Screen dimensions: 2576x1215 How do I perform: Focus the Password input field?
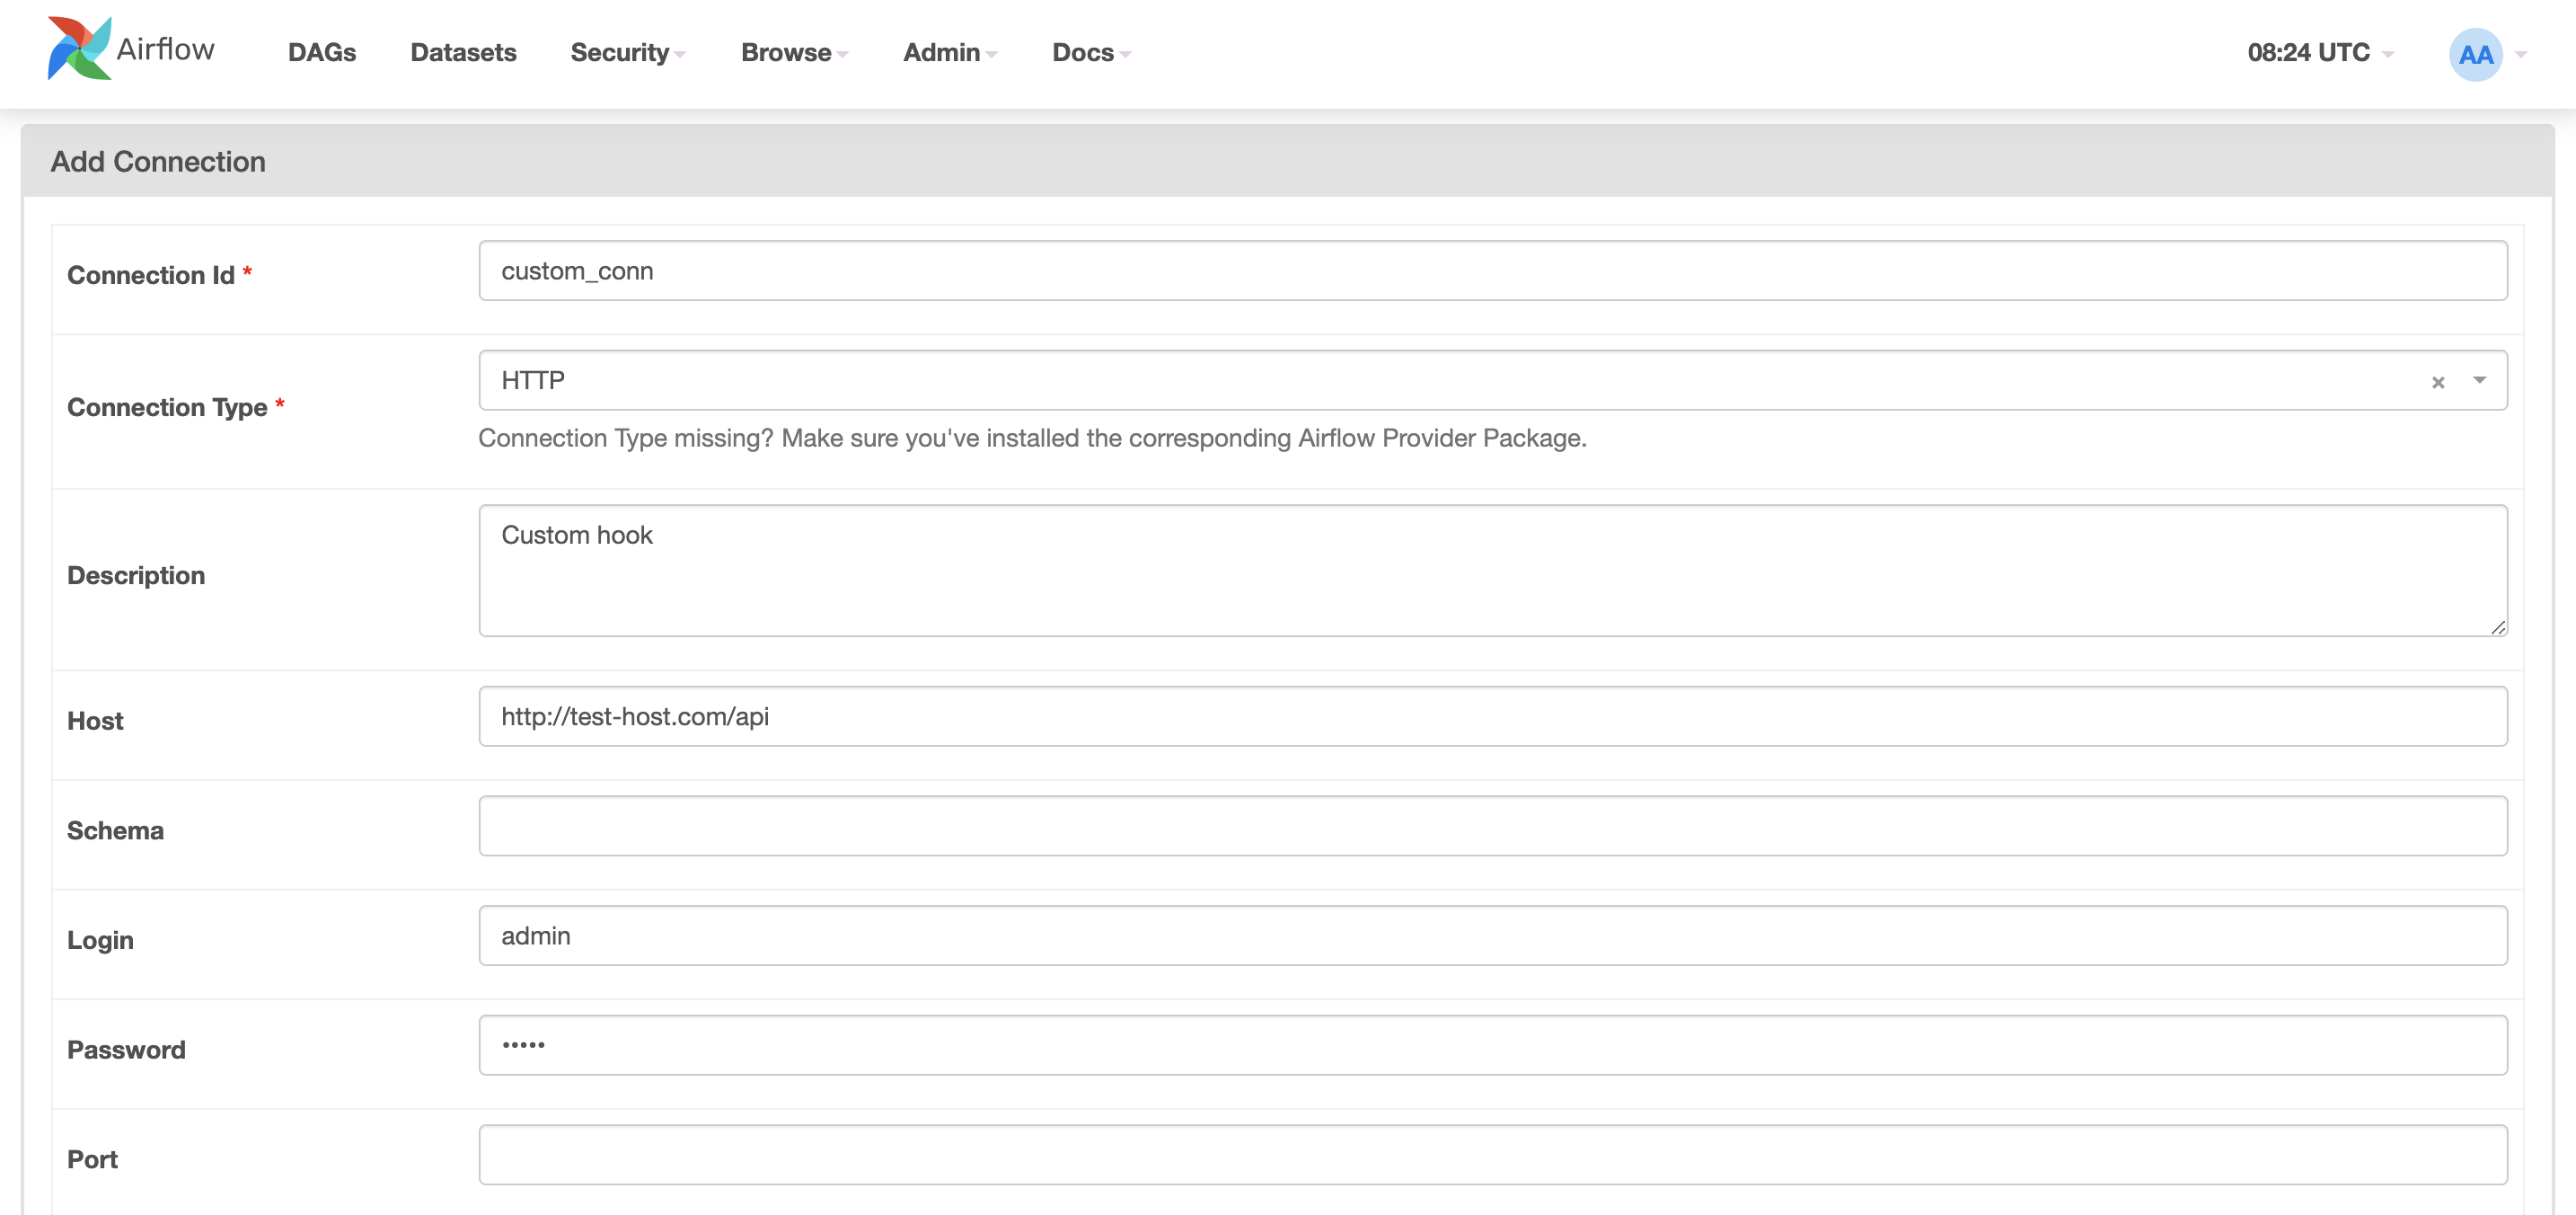tap(1492, 1046)
